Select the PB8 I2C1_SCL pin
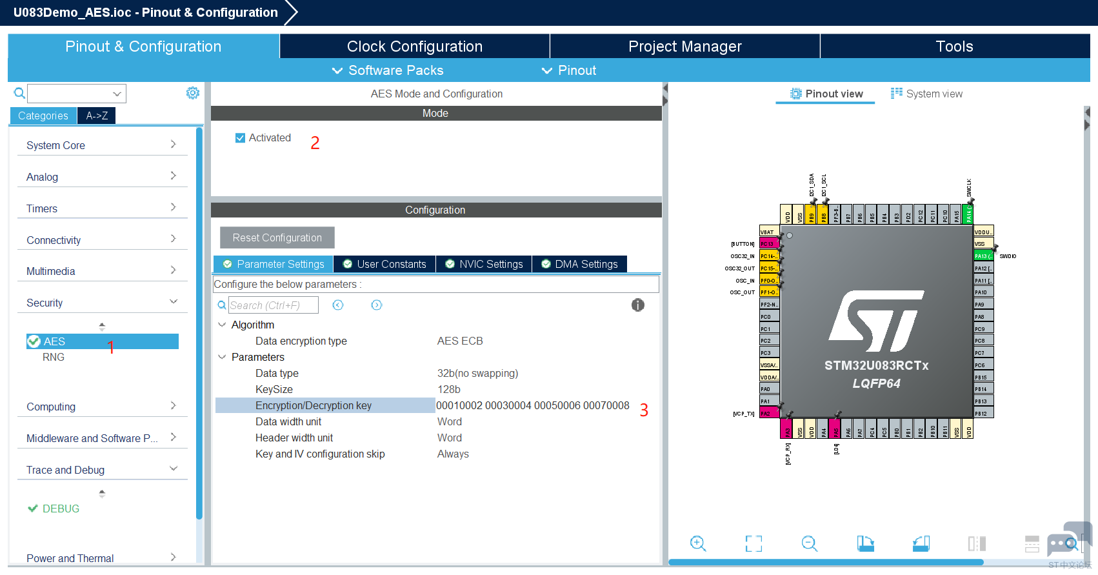1098x575 pixels. click(824, 214)
